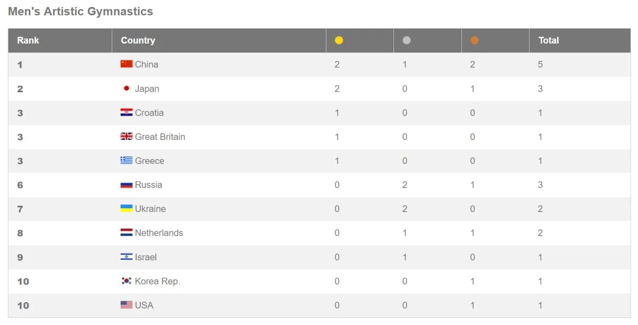
Task: Open the Korea Rep. country link
Action: (157, 282)
